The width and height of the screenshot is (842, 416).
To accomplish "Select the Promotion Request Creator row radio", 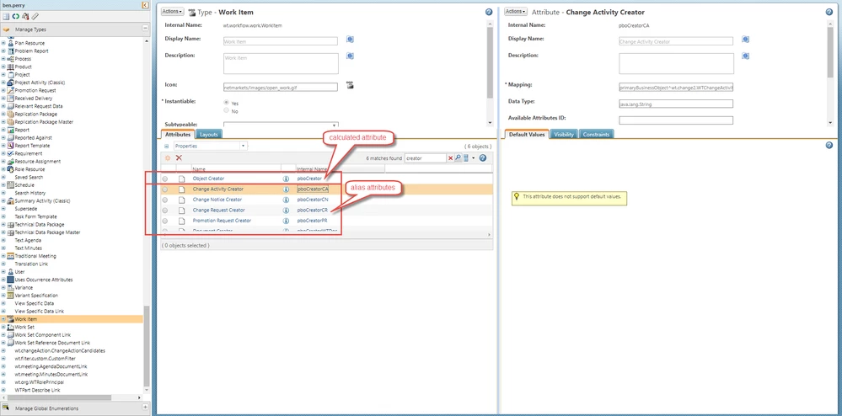I will click(x=165, y=221).
